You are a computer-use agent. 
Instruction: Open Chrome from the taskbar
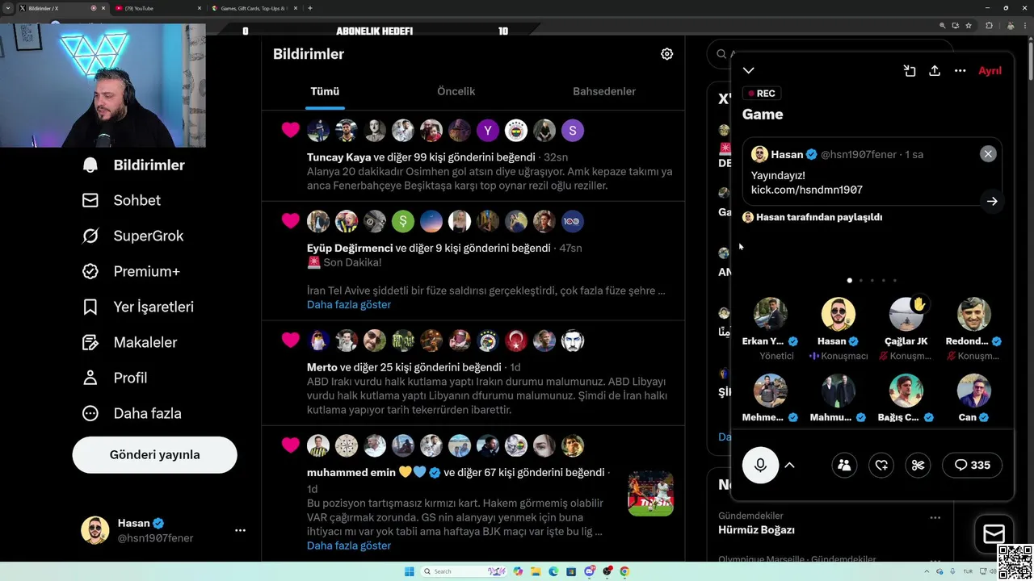click(624, 571)
